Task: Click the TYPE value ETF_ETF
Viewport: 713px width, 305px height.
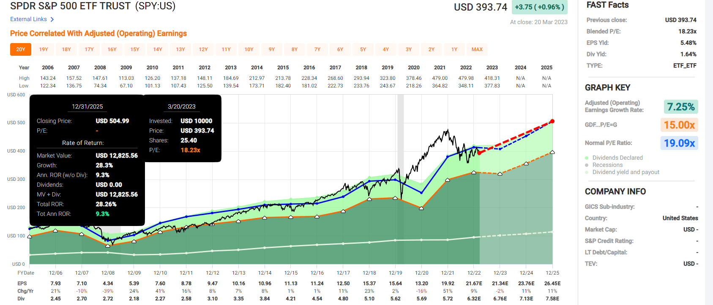Action: pos(685,65)
